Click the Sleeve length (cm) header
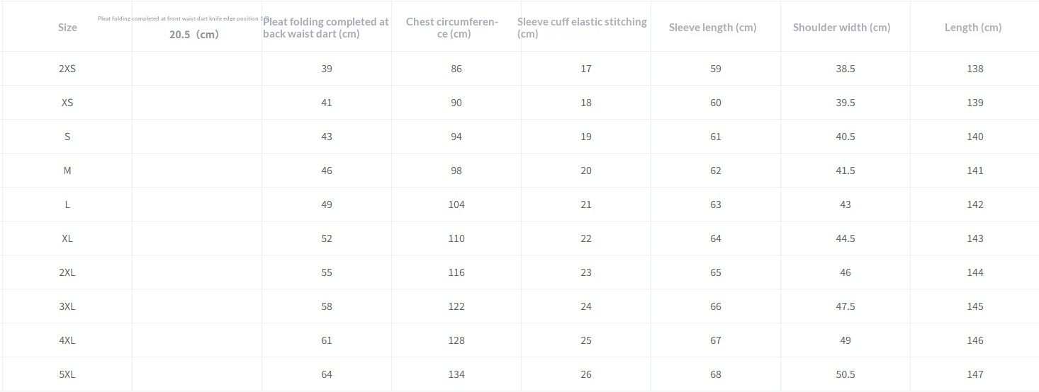1039x392 pixels. coord(712,28)
